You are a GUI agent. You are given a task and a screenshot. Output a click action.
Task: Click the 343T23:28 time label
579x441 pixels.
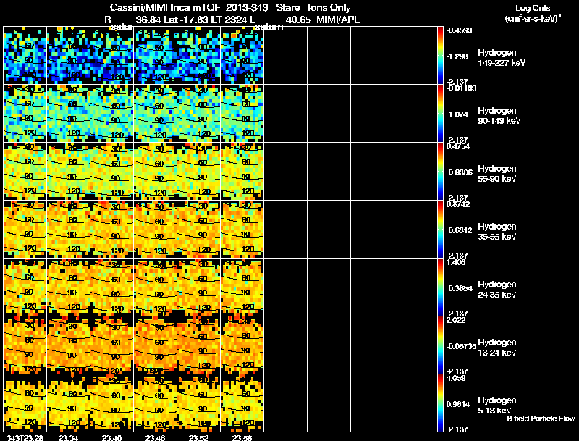25,437
